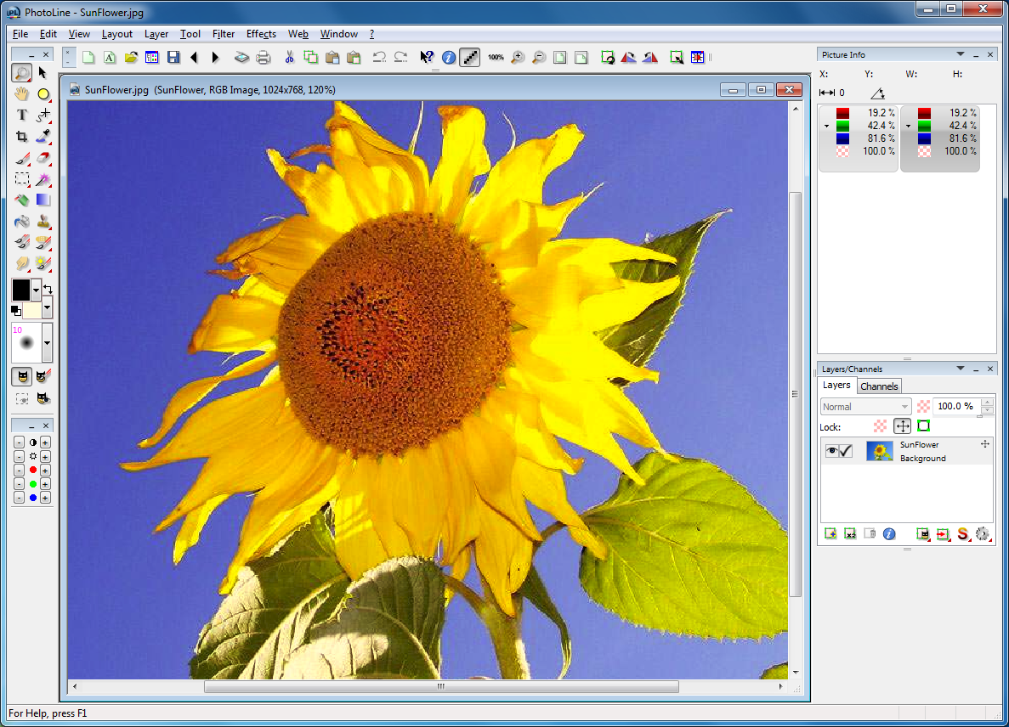Select the Text tool

[x=22, y=115]
